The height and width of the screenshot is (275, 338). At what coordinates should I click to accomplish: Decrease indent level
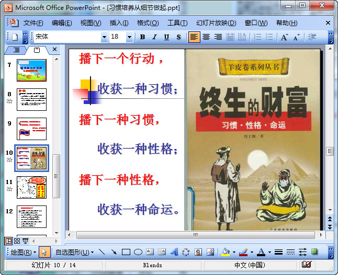coord(312,37)
